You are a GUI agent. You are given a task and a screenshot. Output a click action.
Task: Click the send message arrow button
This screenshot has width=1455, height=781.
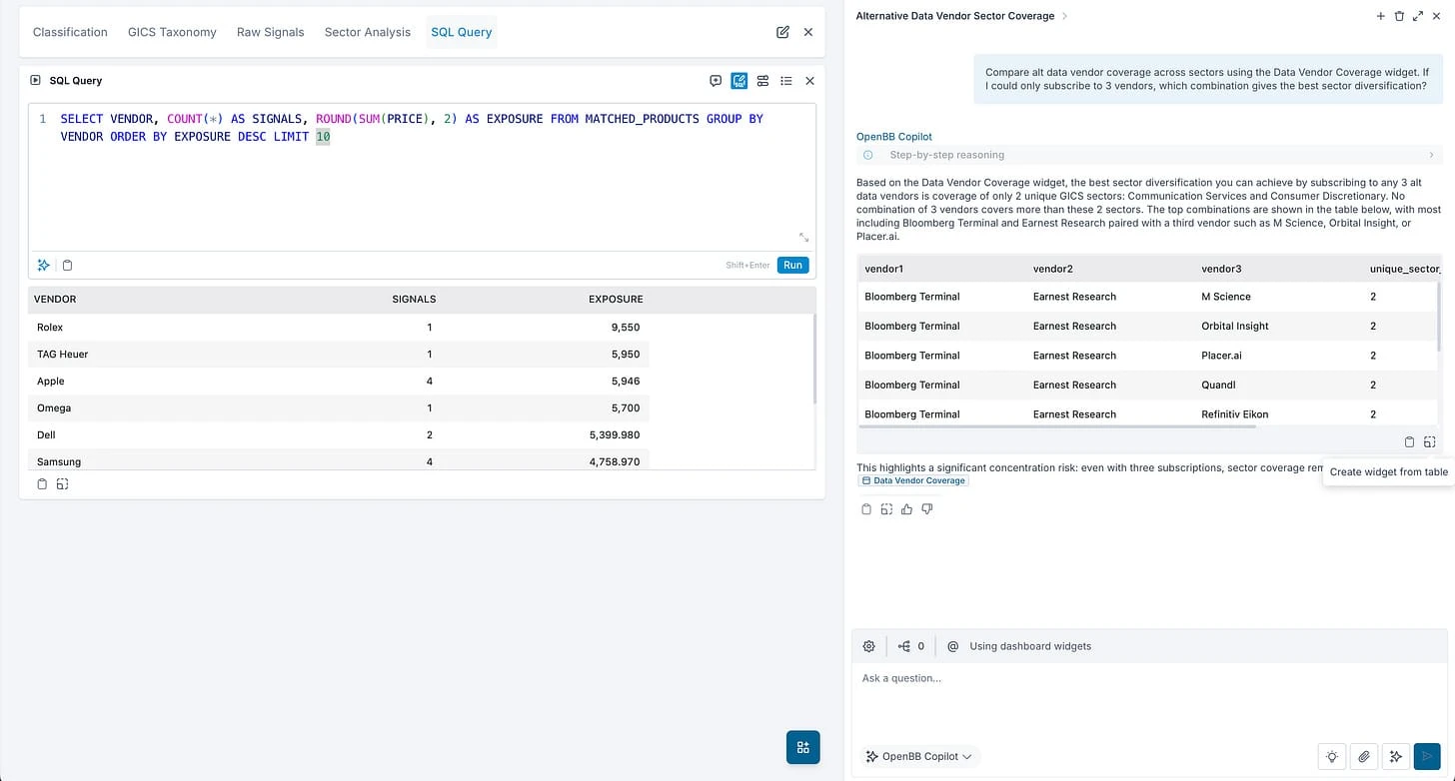[1426, 757]
